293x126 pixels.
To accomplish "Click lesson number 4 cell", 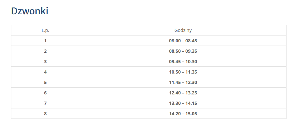I will point(46,72).
